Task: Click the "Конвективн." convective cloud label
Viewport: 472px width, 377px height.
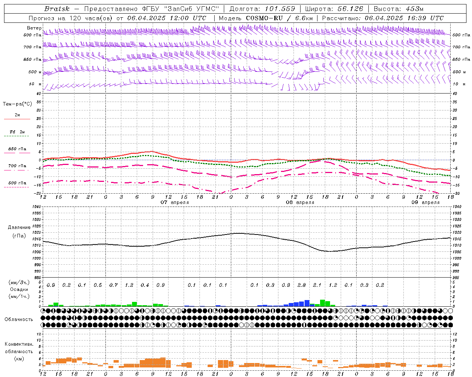Action: 19,344
